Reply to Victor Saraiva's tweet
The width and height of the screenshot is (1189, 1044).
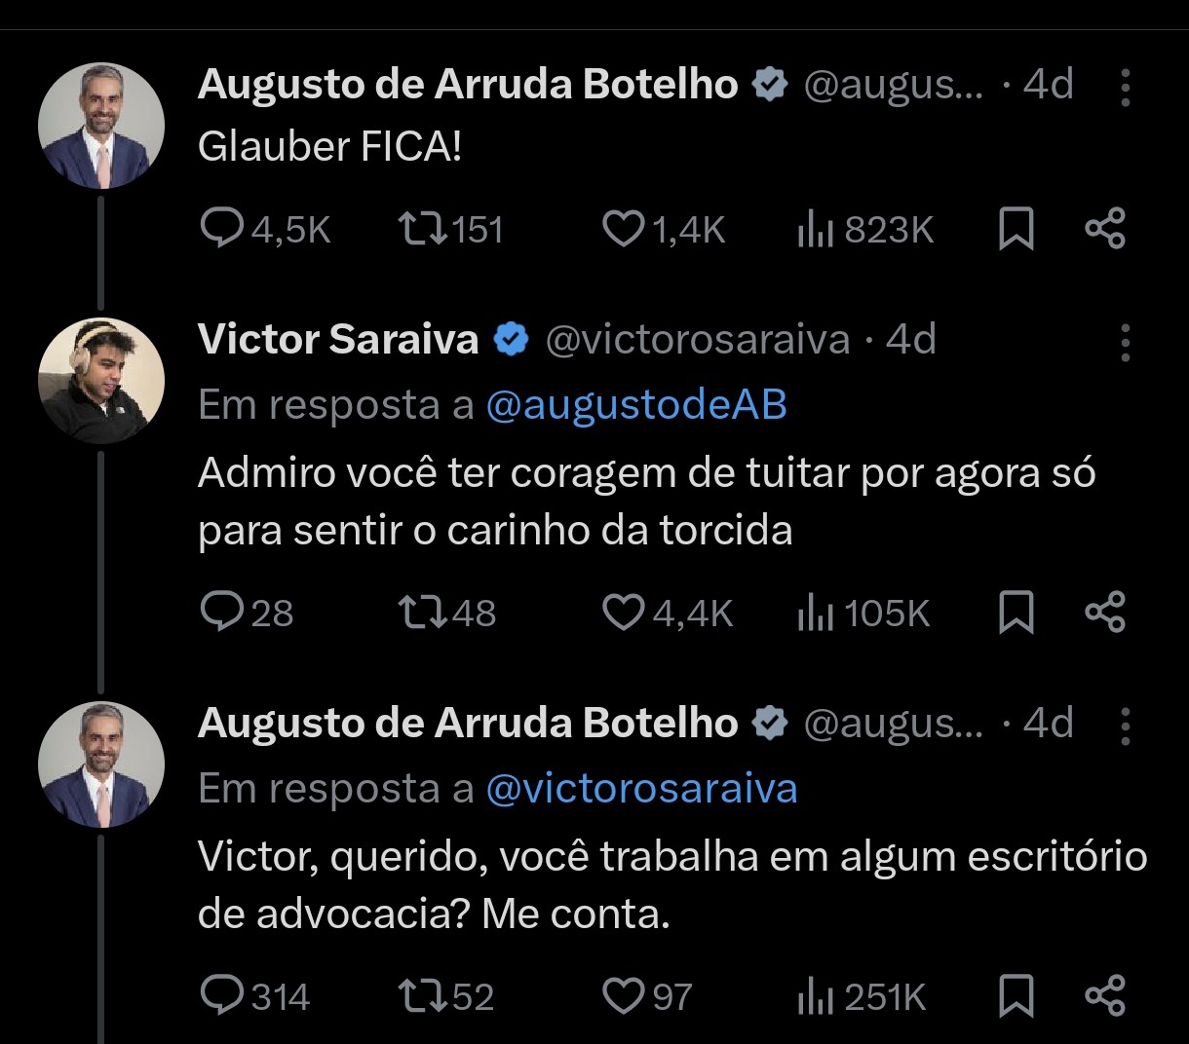[222, 613]
